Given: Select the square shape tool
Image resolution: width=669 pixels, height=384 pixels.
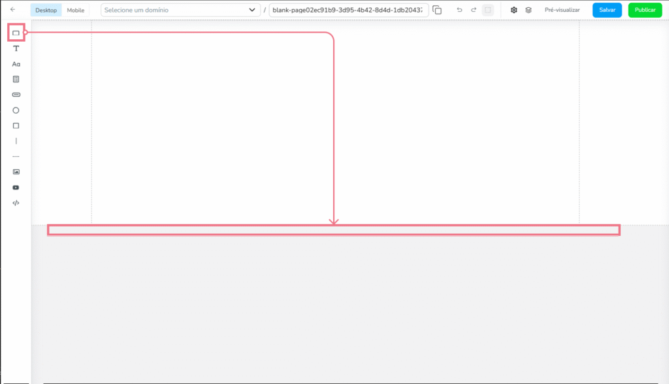Looking at the screenshot, I should 16,125.
